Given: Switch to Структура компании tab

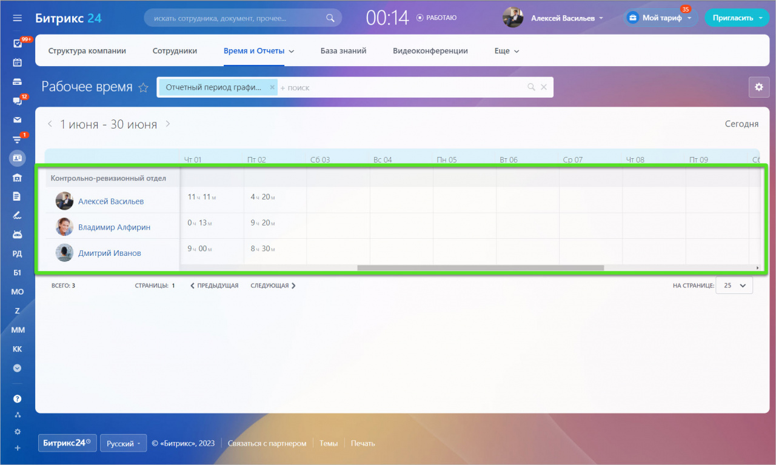Looking at the screenshot, I should point(87,51).
